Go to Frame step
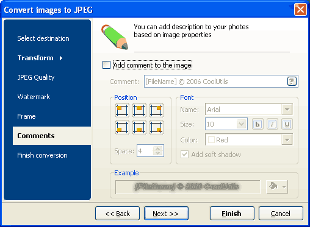The image size is (310, 227). pyautogui.click(x=26, y=116)
